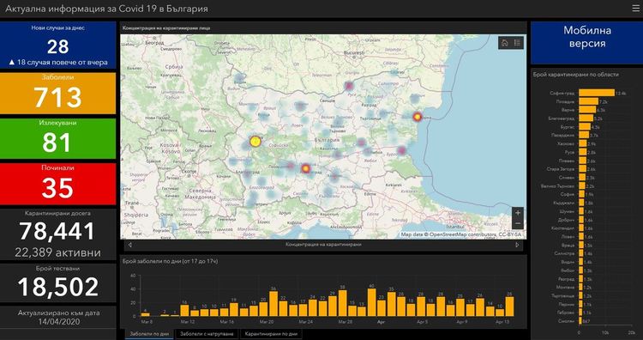Select the Mar 30 bar showing 40
This screenshot has width=643, height=340.
point(371,302)
